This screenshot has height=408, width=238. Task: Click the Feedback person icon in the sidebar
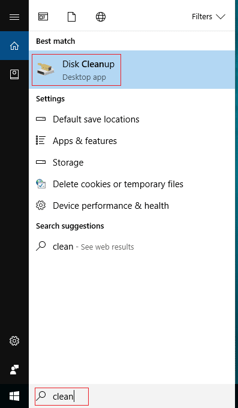point(14,370)
